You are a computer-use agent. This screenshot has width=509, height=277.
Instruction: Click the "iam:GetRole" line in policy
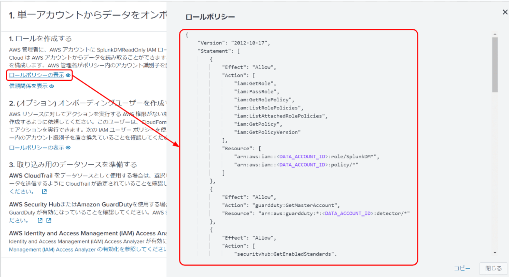point(255,84)
